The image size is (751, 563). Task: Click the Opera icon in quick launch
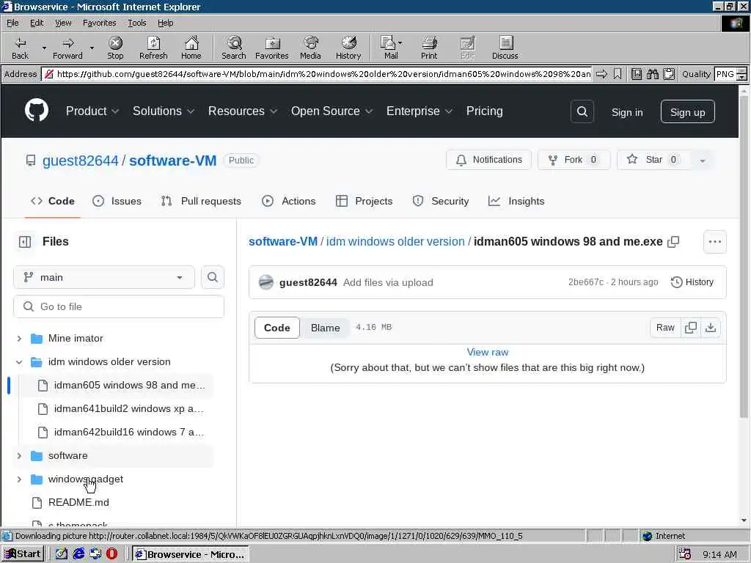pyautogui.click(x=111, y=554)
